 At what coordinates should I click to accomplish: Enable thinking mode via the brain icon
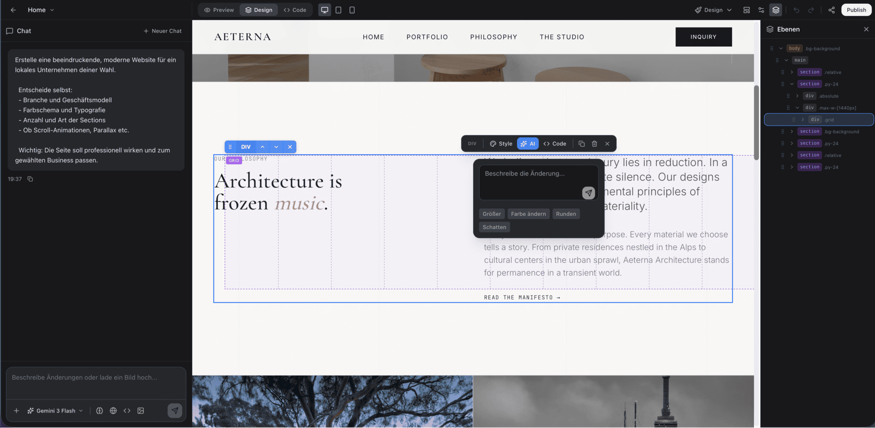click(100, 411)
